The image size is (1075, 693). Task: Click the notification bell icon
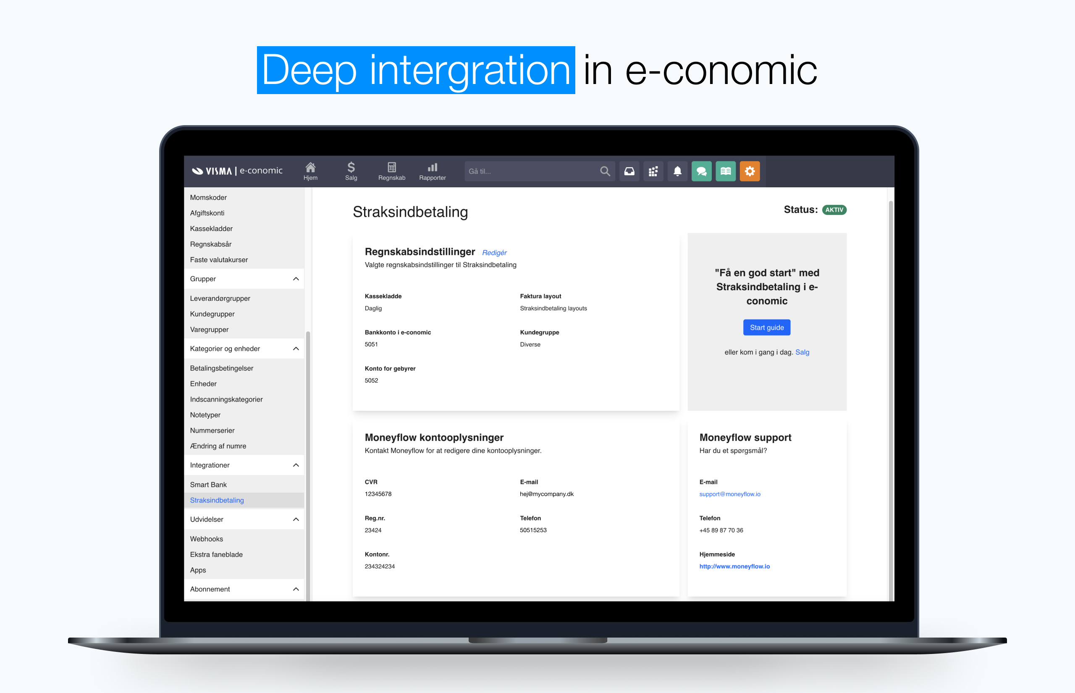pos(677,171)
